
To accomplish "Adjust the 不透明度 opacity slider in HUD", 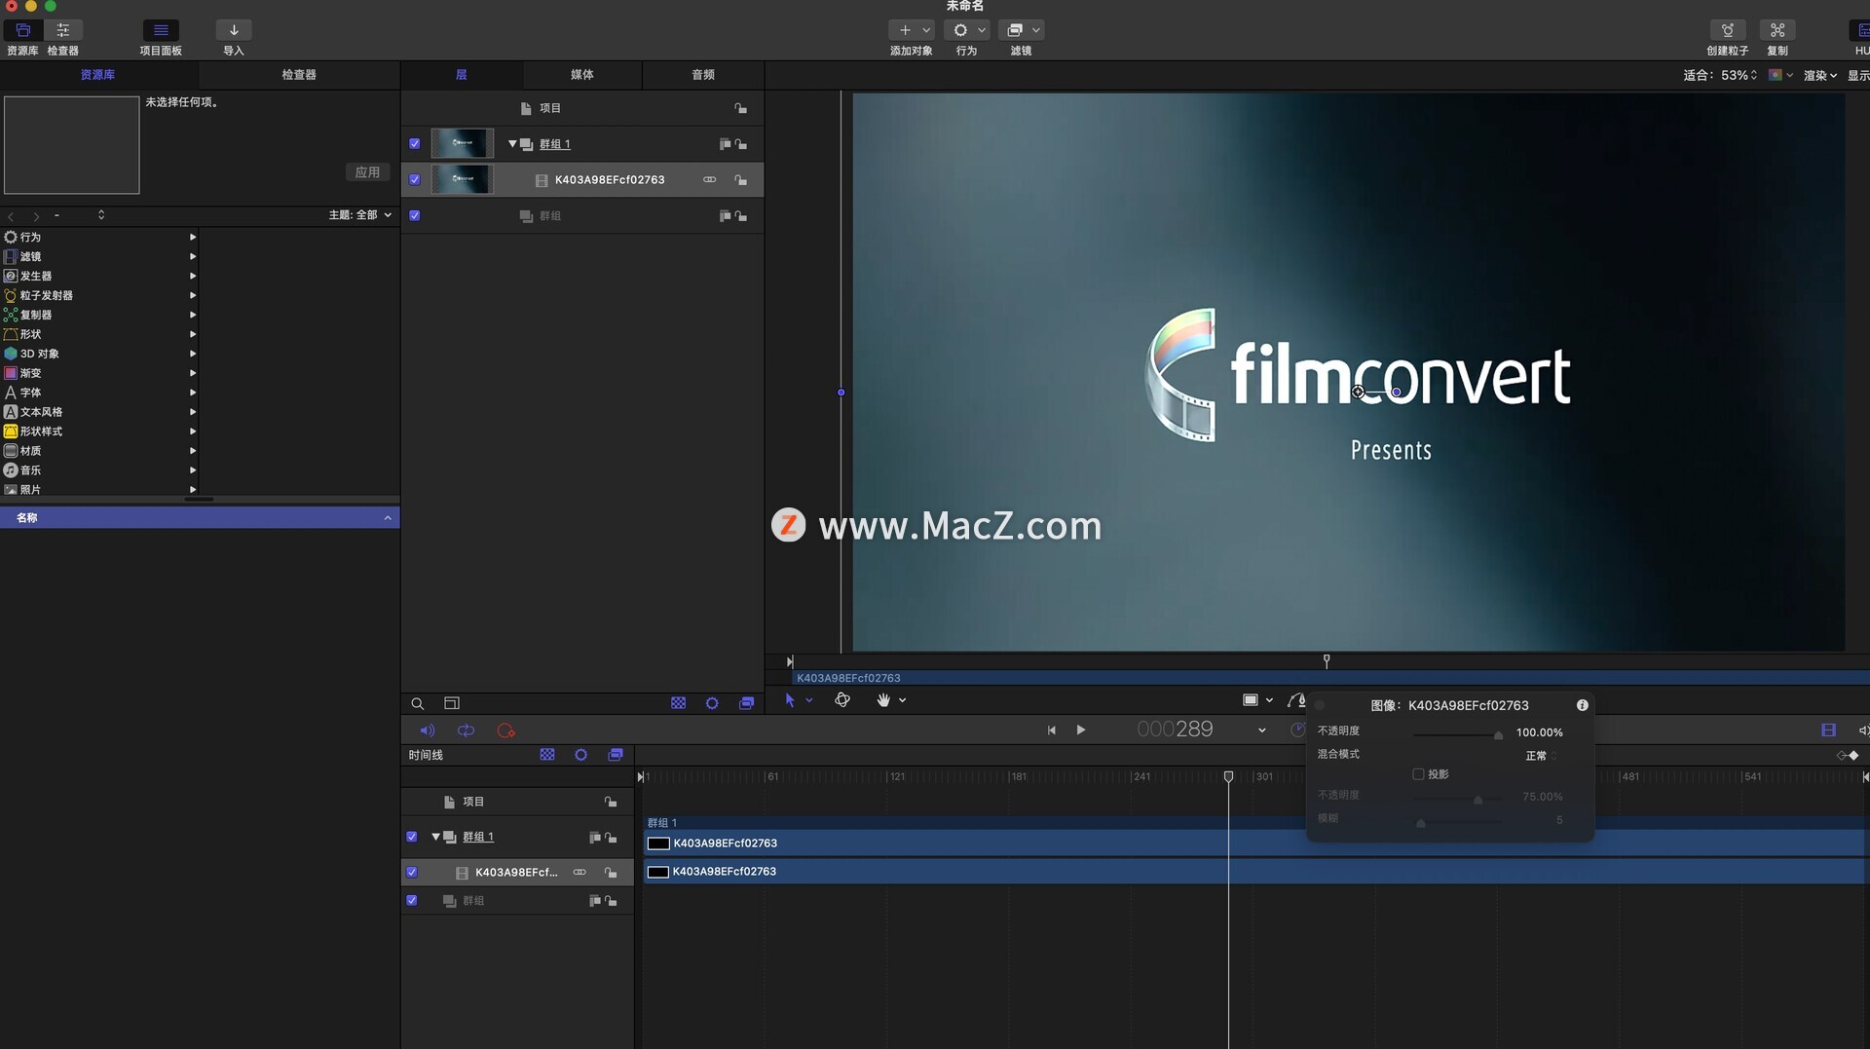I will tap(1498, 735).
